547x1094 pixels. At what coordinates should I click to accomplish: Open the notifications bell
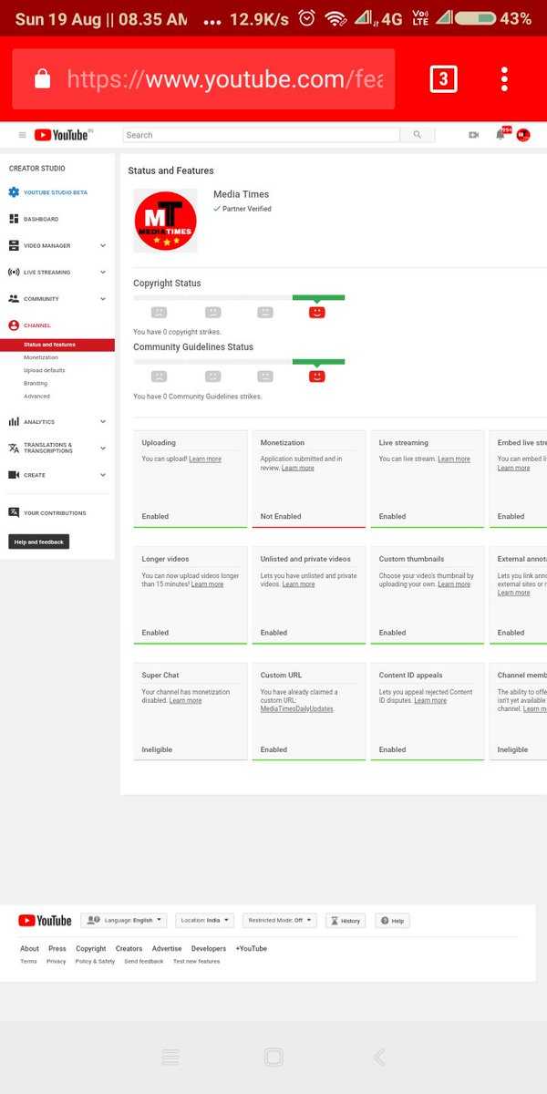[x=500, y=135]
